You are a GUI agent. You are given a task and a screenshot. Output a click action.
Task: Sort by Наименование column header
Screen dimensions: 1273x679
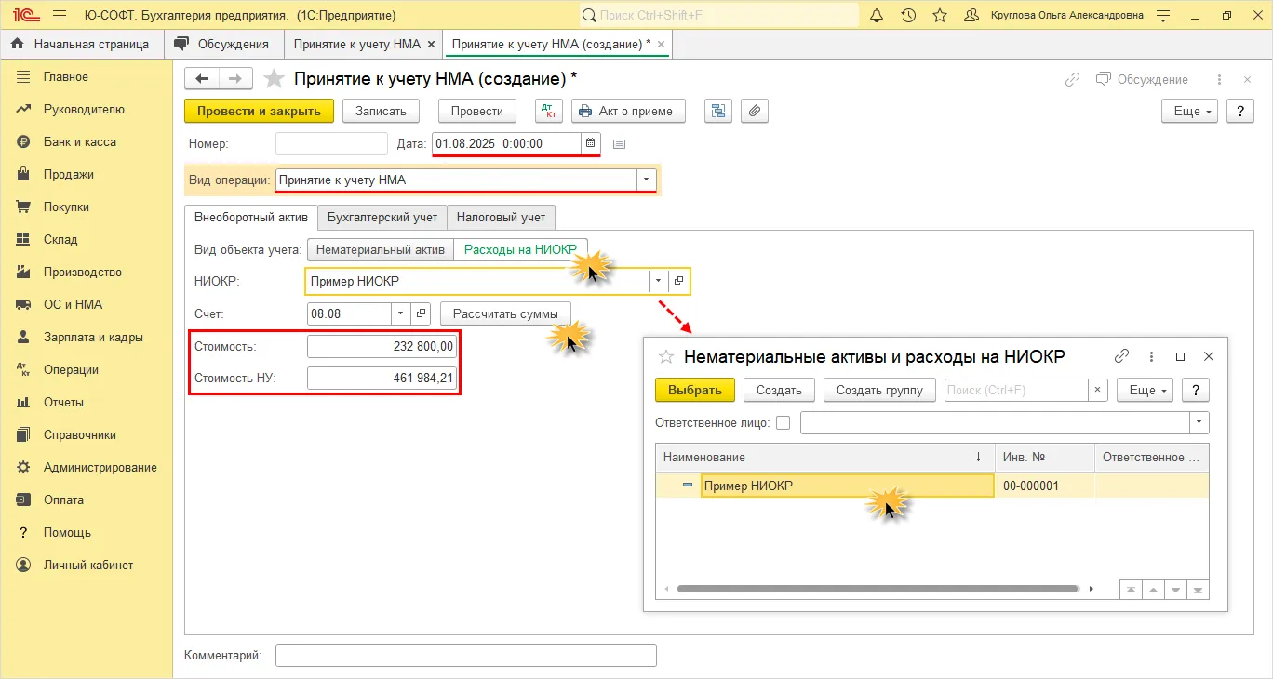(824, 457)
